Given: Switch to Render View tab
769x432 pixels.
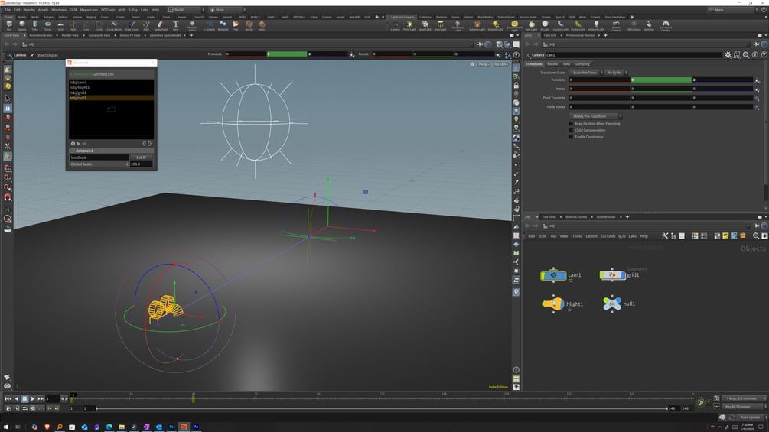Looking at the screenshot, I should (x=70, y=35).
